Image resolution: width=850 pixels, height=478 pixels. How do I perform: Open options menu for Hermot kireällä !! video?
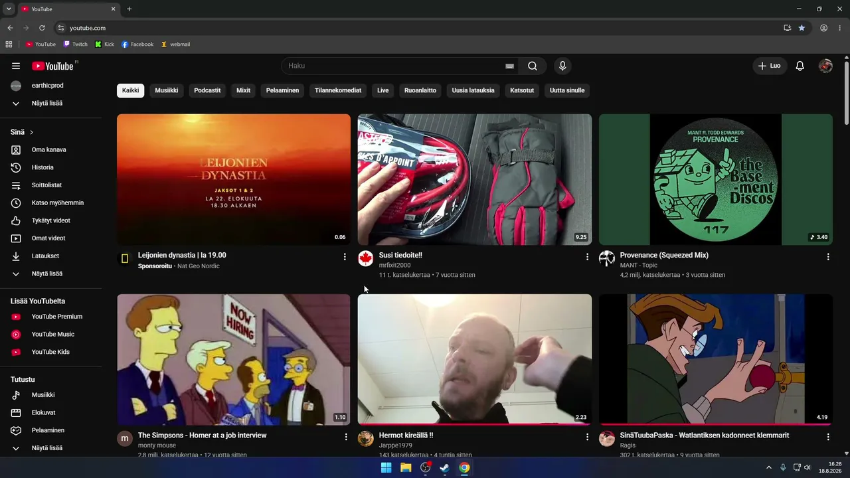(587, 437)
